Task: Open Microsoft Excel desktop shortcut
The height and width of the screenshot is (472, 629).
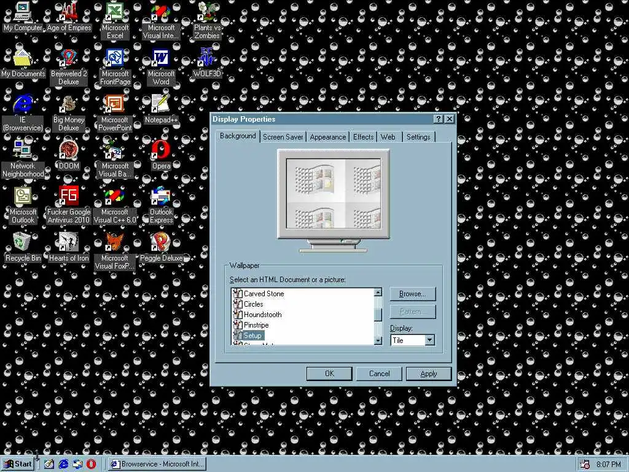Action: point(115,20)
